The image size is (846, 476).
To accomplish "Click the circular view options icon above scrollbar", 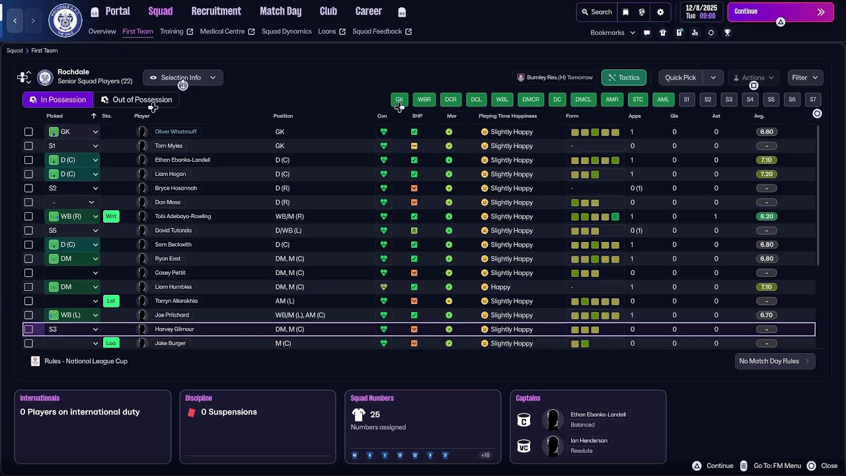I will 817,114.
